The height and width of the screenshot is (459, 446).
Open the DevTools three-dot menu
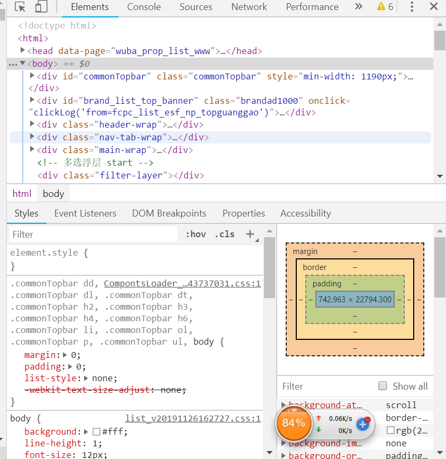pyautogui.click(x=412, y=7)
